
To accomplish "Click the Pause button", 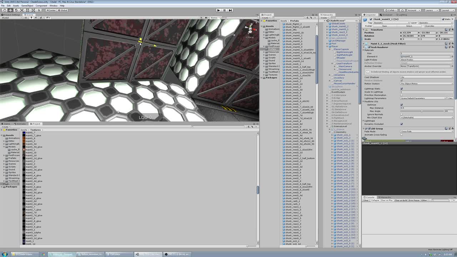I will [224, 10].
